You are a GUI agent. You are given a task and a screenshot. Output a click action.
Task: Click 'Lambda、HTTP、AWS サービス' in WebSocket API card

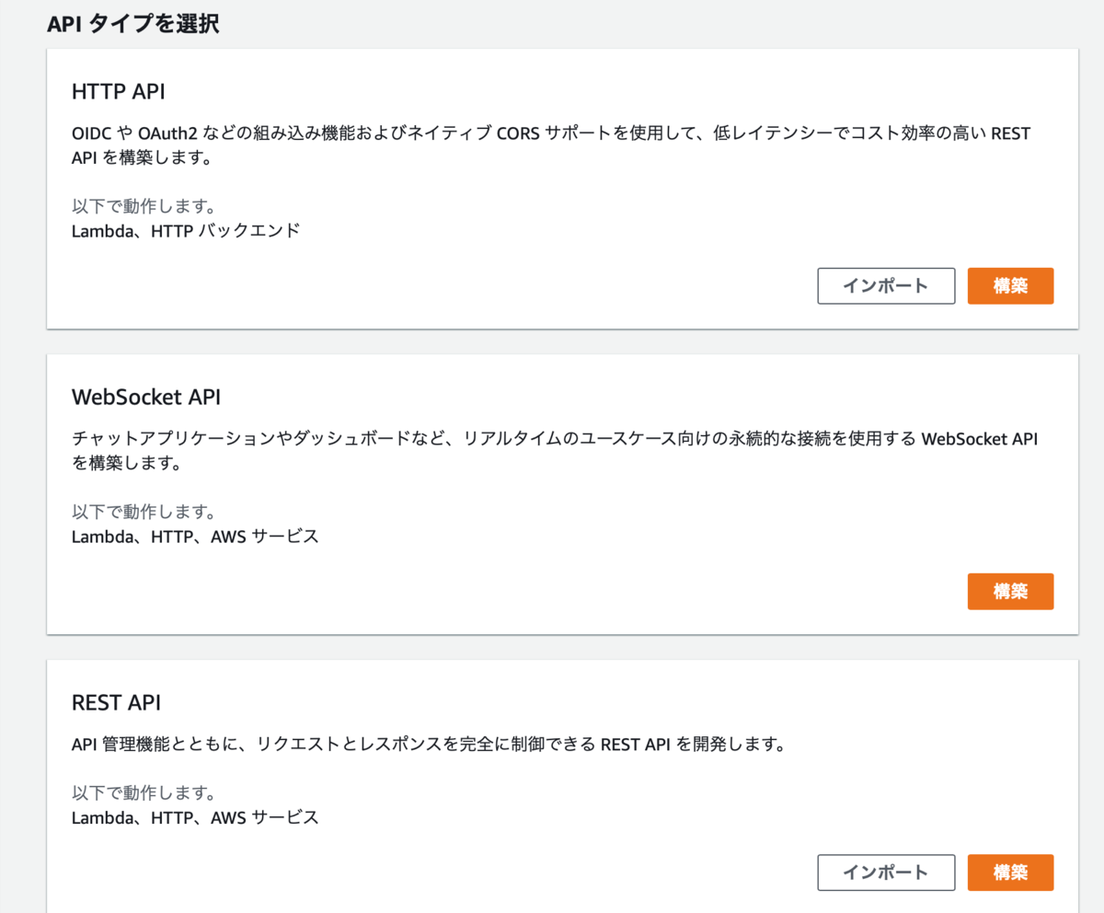pos(195,536)
